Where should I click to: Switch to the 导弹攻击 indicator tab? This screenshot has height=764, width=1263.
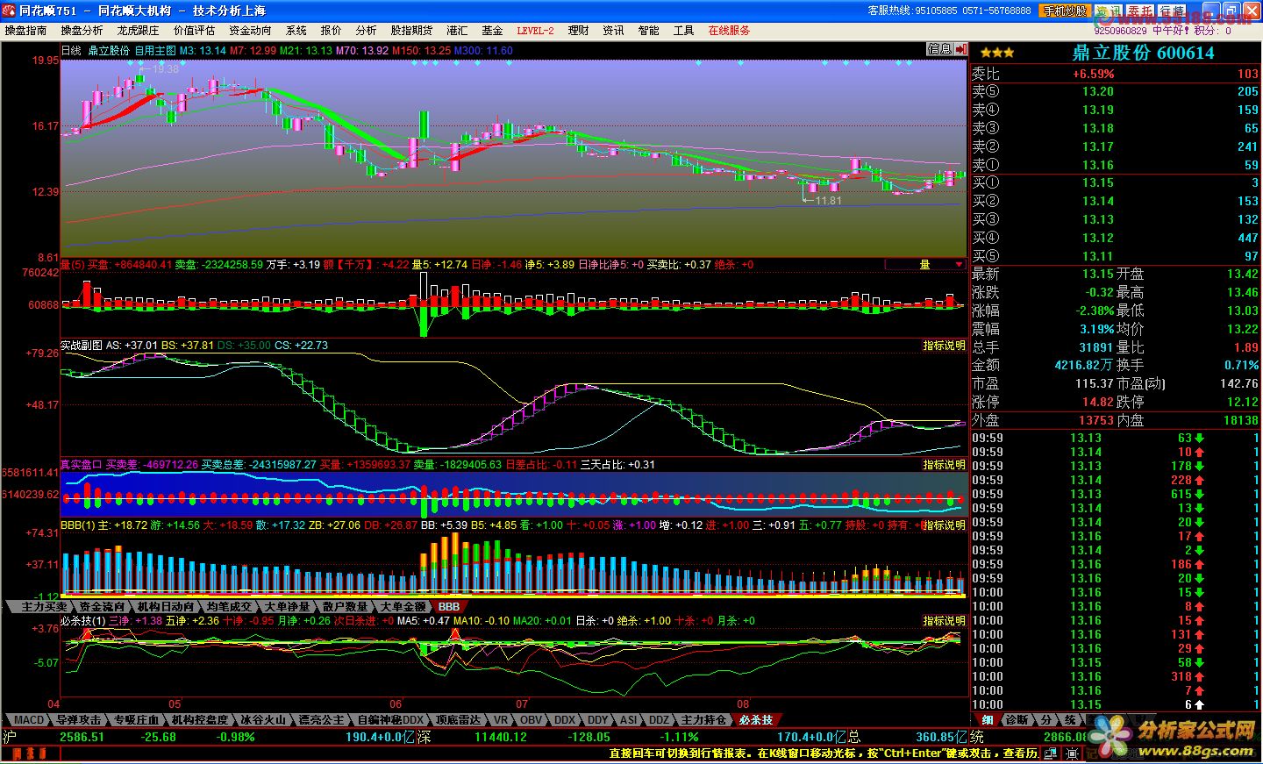coord(79,720)
